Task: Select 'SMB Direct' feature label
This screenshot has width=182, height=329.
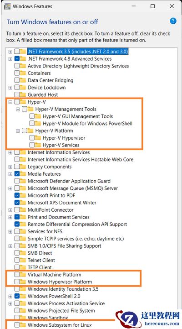Action: (x=40, y=253)
